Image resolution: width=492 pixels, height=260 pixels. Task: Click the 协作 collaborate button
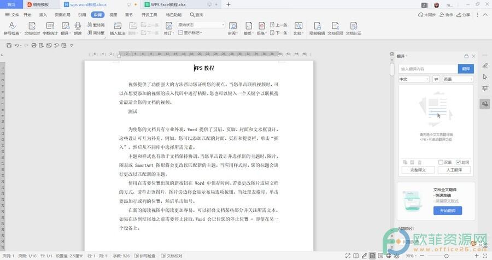pos(446,15)
